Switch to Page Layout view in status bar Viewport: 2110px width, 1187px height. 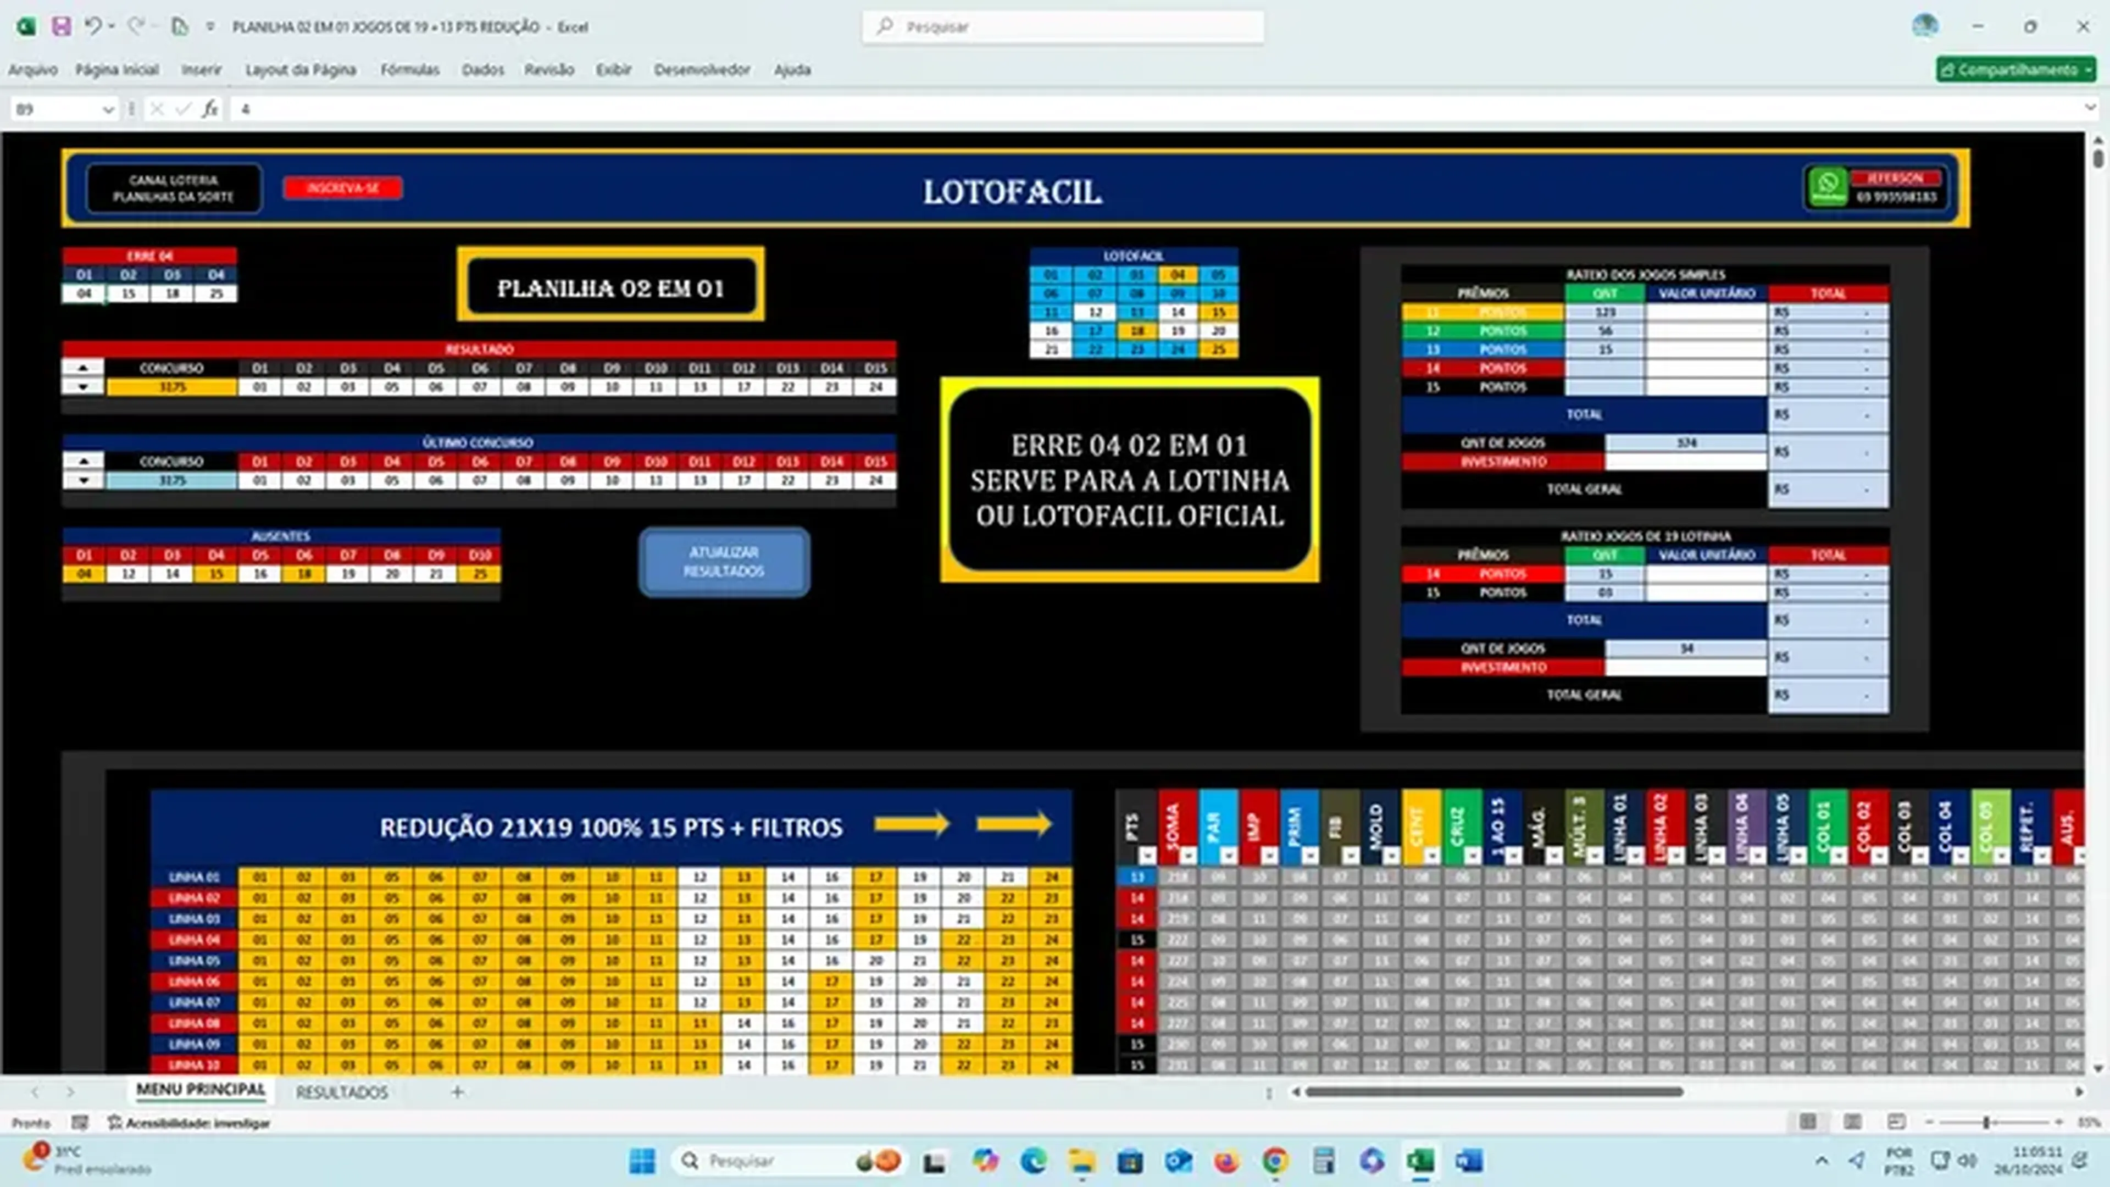click(1852, 1122)
